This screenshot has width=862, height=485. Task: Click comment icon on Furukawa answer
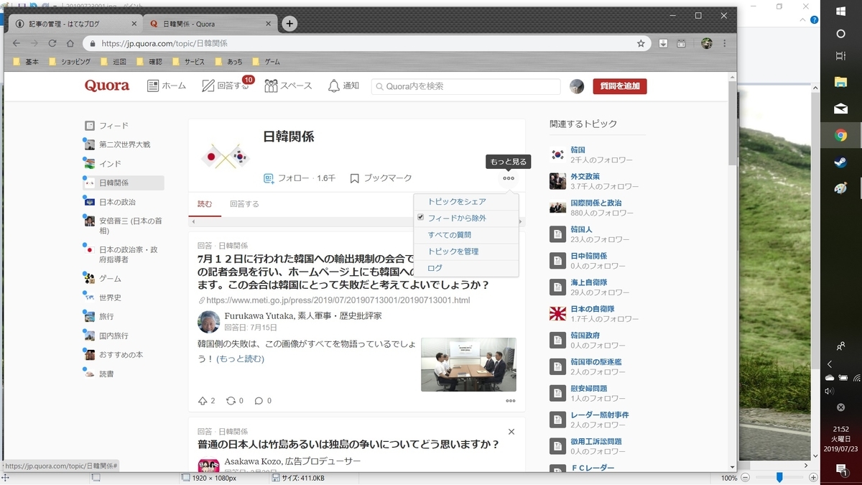(x=259, y=400)
